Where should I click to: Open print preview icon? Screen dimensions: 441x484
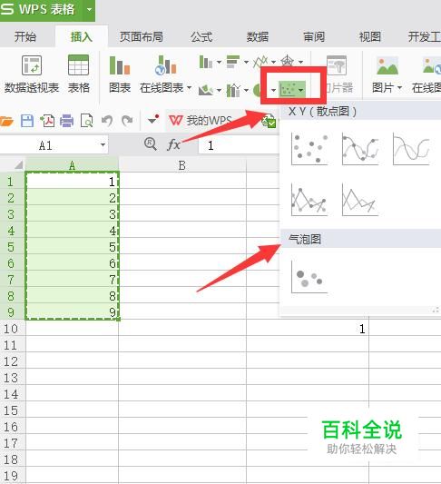point(87,121)
